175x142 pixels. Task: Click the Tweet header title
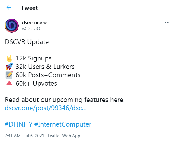[30, 8]
